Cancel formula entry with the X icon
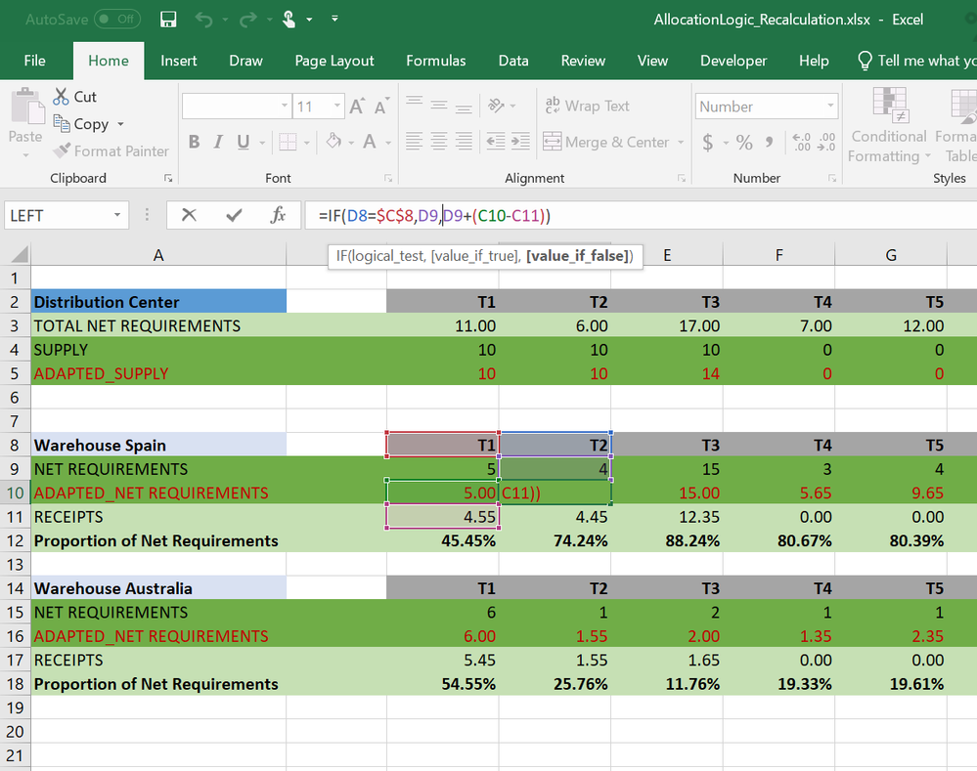This screenshot has width=977, height=771. tap(189, 215)
